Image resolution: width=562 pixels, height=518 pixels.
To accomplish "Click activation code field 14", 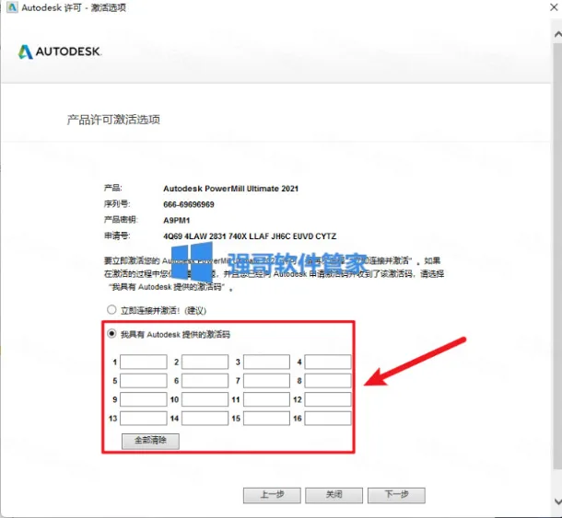I will coord(205,418).
